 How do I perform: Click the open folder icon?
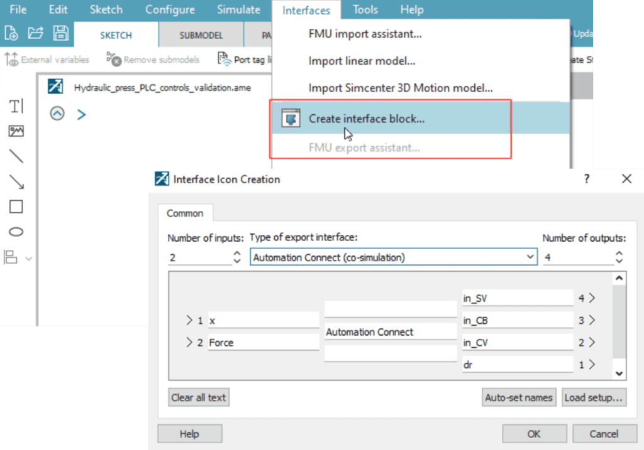[x=36, y=33]
